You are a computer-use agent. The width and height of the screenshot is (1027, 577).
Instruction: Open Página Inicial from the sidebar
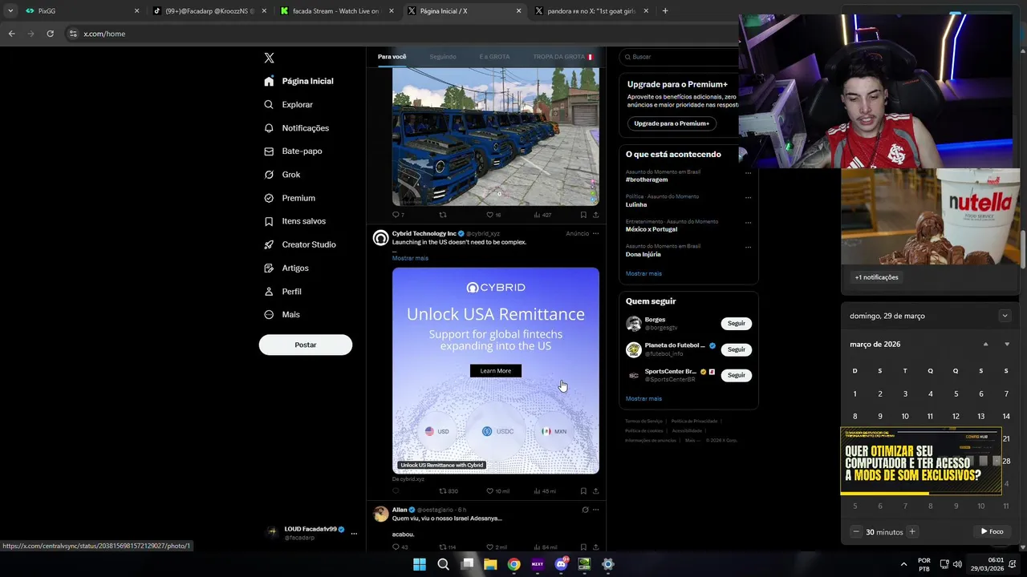click(298, 81)
